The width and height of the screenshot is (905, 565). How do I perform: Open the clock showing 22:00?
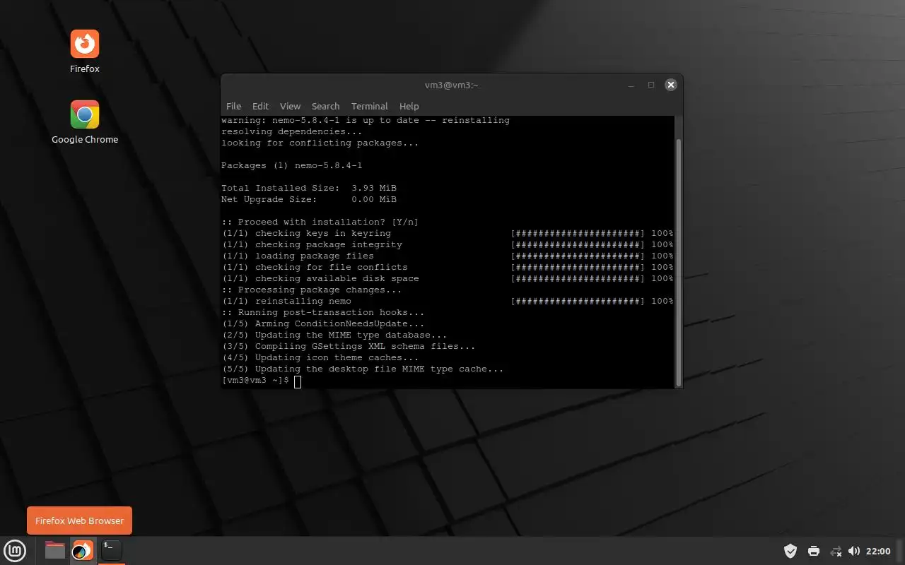(x=878, y=551)
